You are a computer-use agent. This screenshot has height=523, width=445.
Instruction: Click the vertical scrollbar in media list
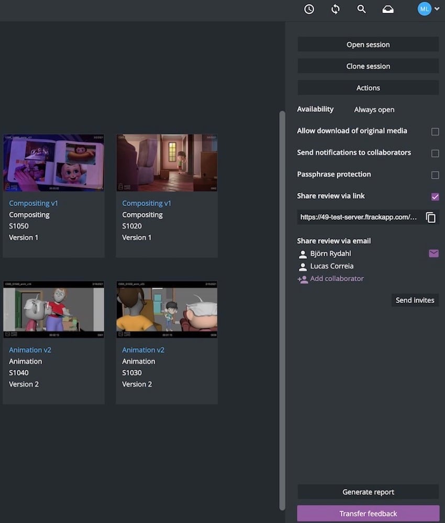[283, 309]
